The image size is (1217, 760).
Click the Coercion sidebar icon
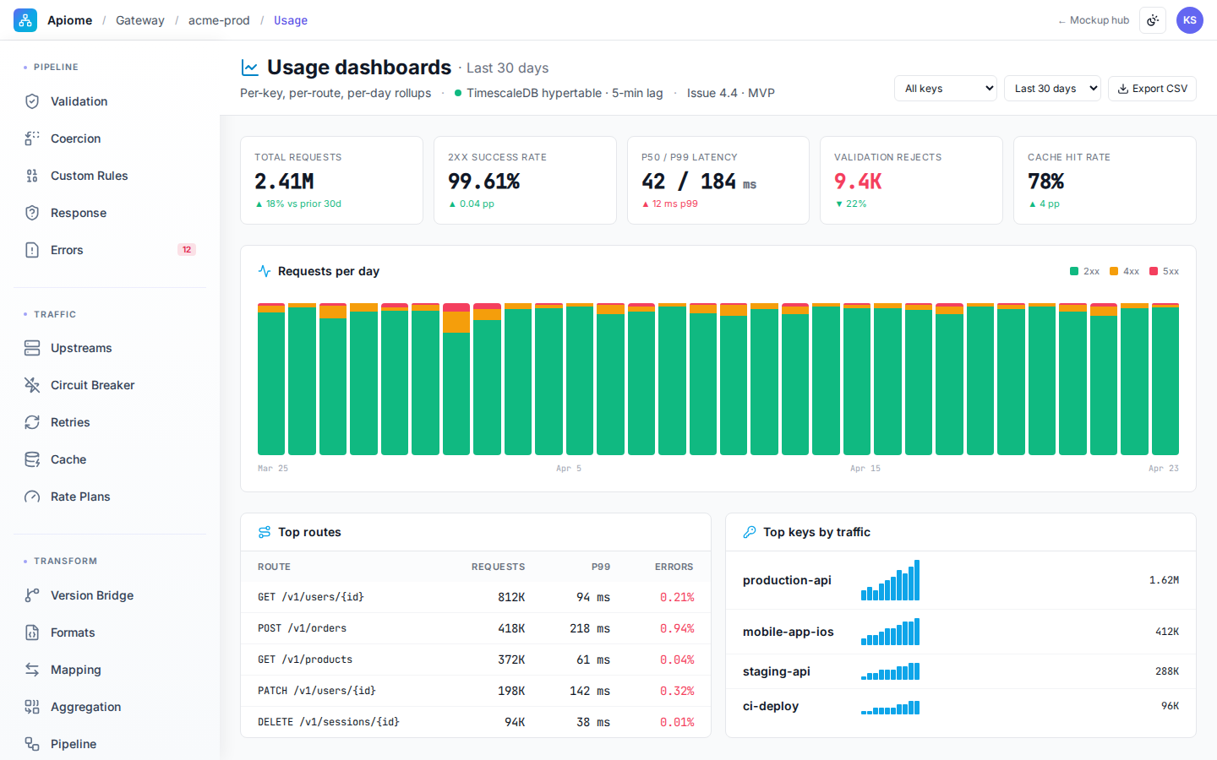[x=32, y=138]
